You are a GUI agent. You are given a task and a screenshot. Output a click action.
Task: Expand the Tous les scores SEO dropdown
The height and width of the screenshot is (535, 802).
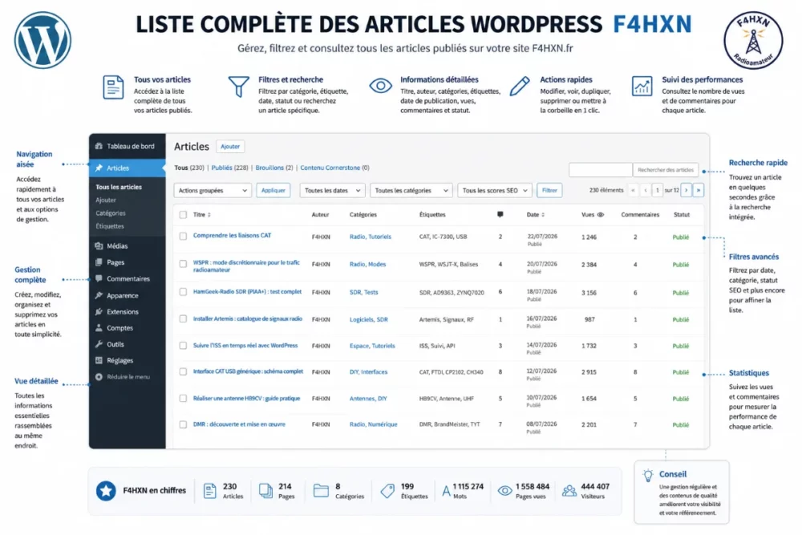(495, 190)
